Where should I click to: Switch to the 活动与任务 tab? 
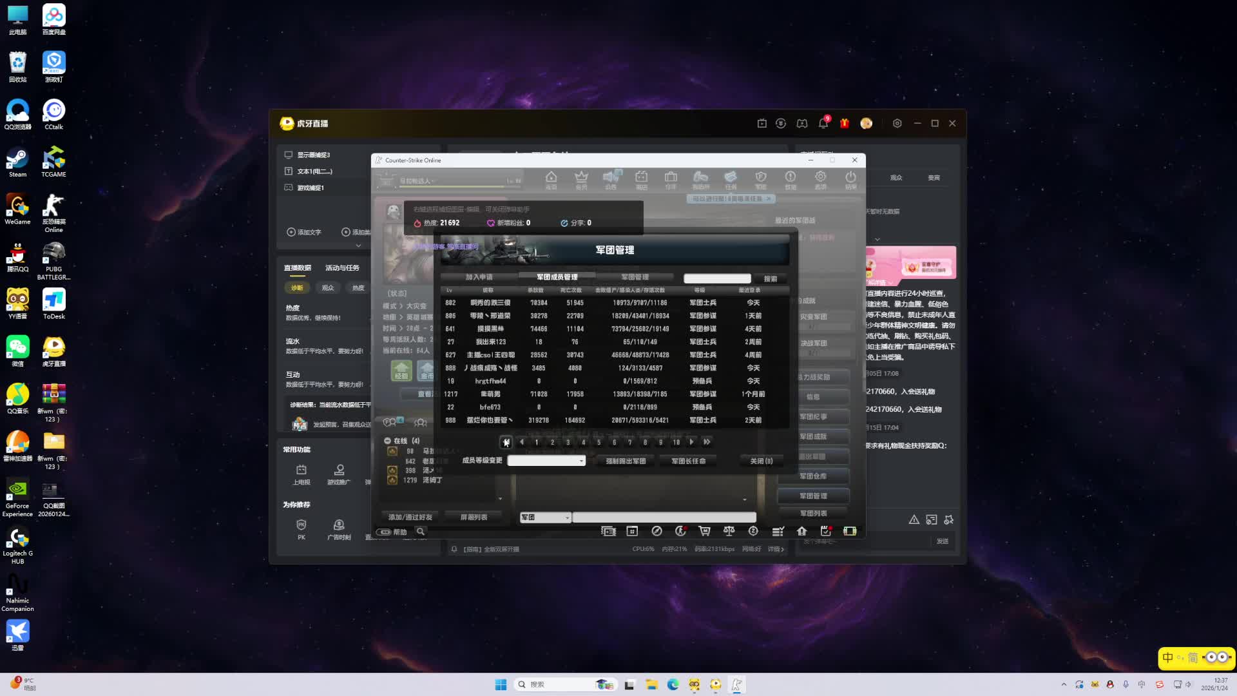coord(342,268)
